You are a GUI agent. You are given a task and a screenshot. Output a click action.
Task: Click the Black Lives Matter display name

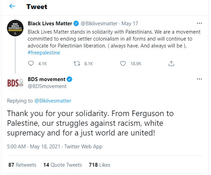(49, 24)
